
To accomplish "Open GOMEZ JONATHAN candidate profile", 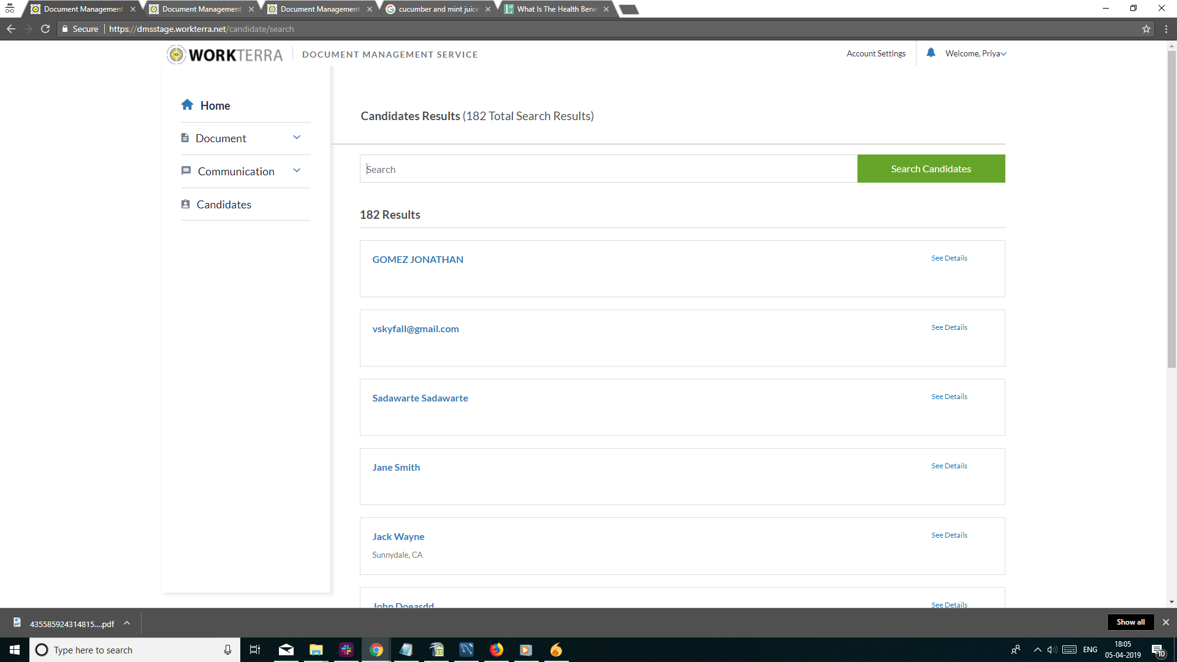I will (417, 259).
